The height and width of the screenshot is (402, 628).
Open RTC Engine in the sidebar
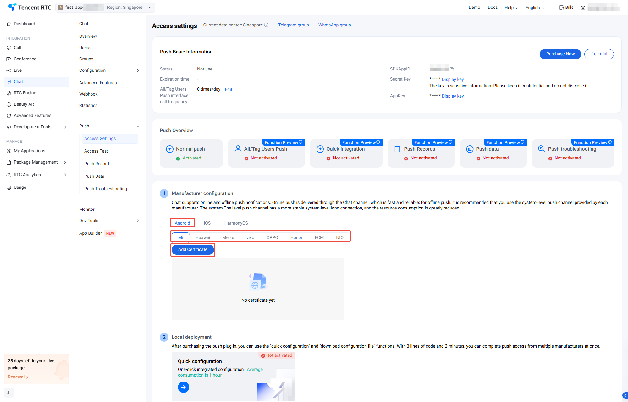coord(25,93)
